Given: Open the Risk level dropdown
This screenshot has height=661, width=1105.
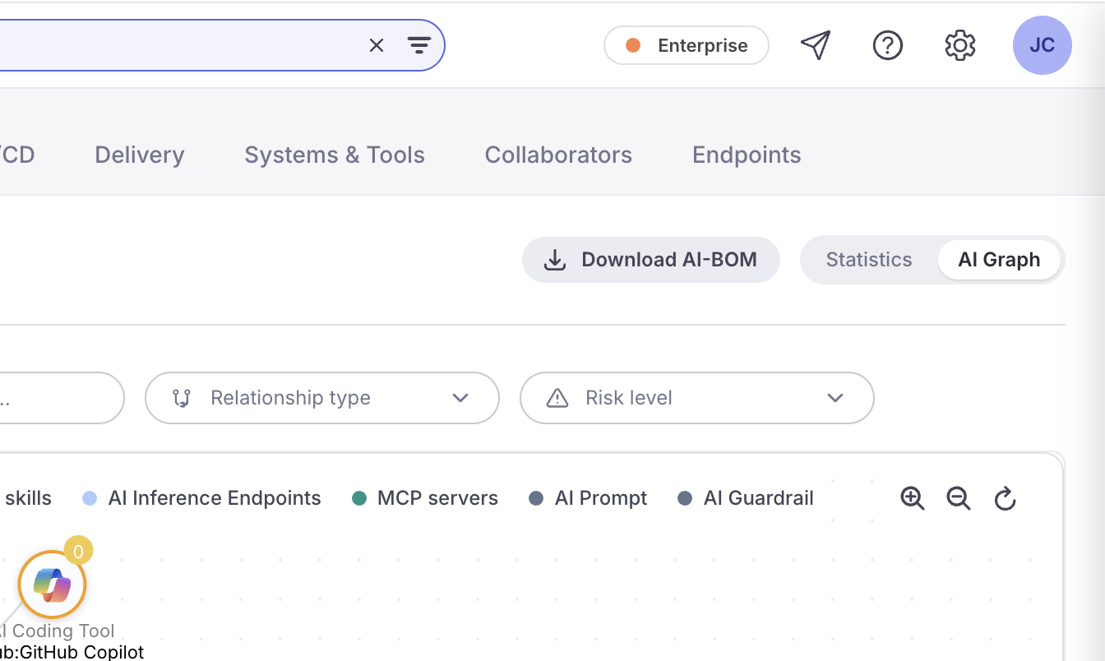Looking at the screenshot, I should (697, 398).
